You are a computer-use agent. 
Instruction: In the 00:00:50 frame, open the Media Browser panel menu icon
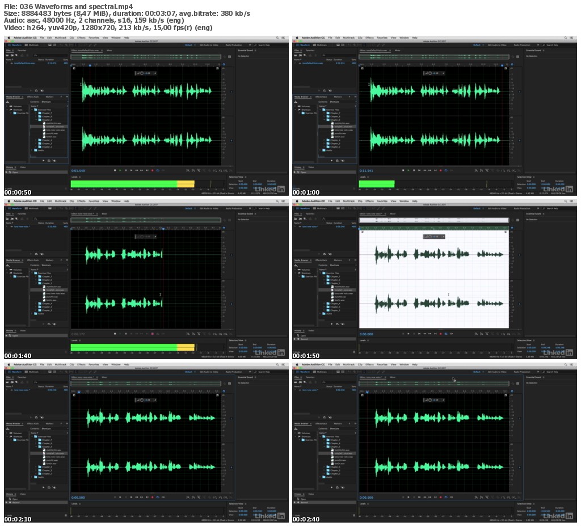tap(22, 97)
